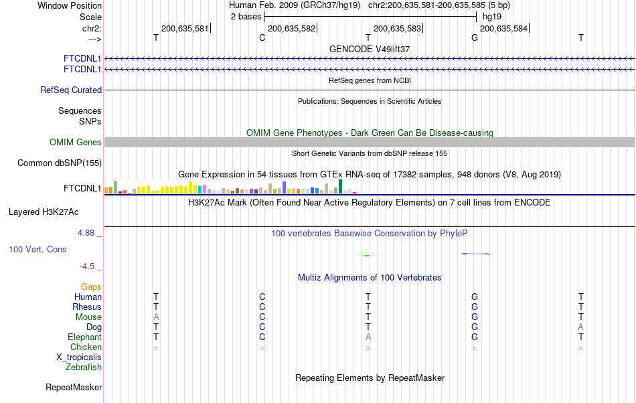Image resolution: width=636 pixels, height=403 pixels.
Task: Open Multiz Alignments of 100 Vertebrates title
Action: click(370, 277)
